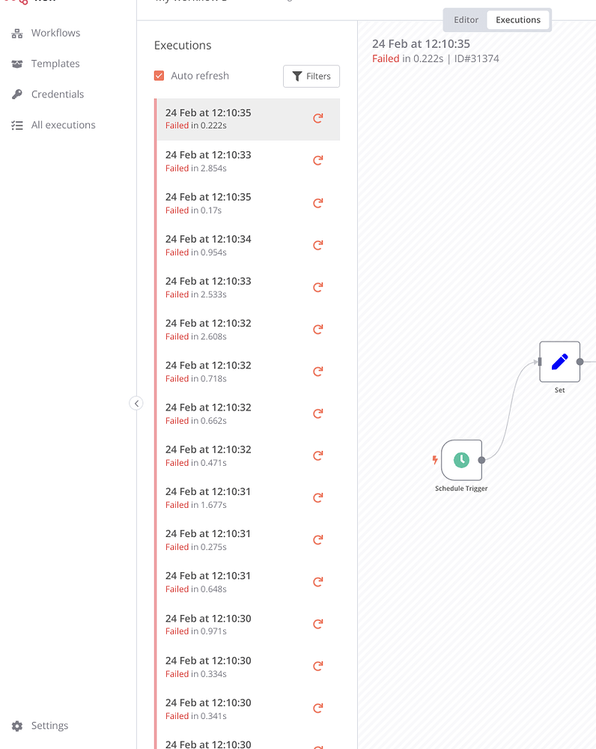Disable the Auto refresh checkbox

click(x=159, y=76)
